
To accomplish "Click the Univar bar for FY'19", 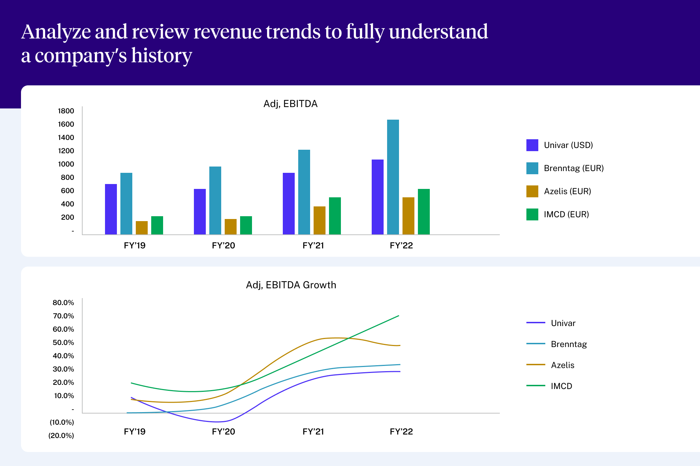I will tap(111, 209).
